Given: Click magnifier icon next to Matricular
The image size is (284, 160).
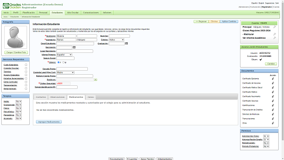Looking at the screenshot, I should tap(275, 34).
